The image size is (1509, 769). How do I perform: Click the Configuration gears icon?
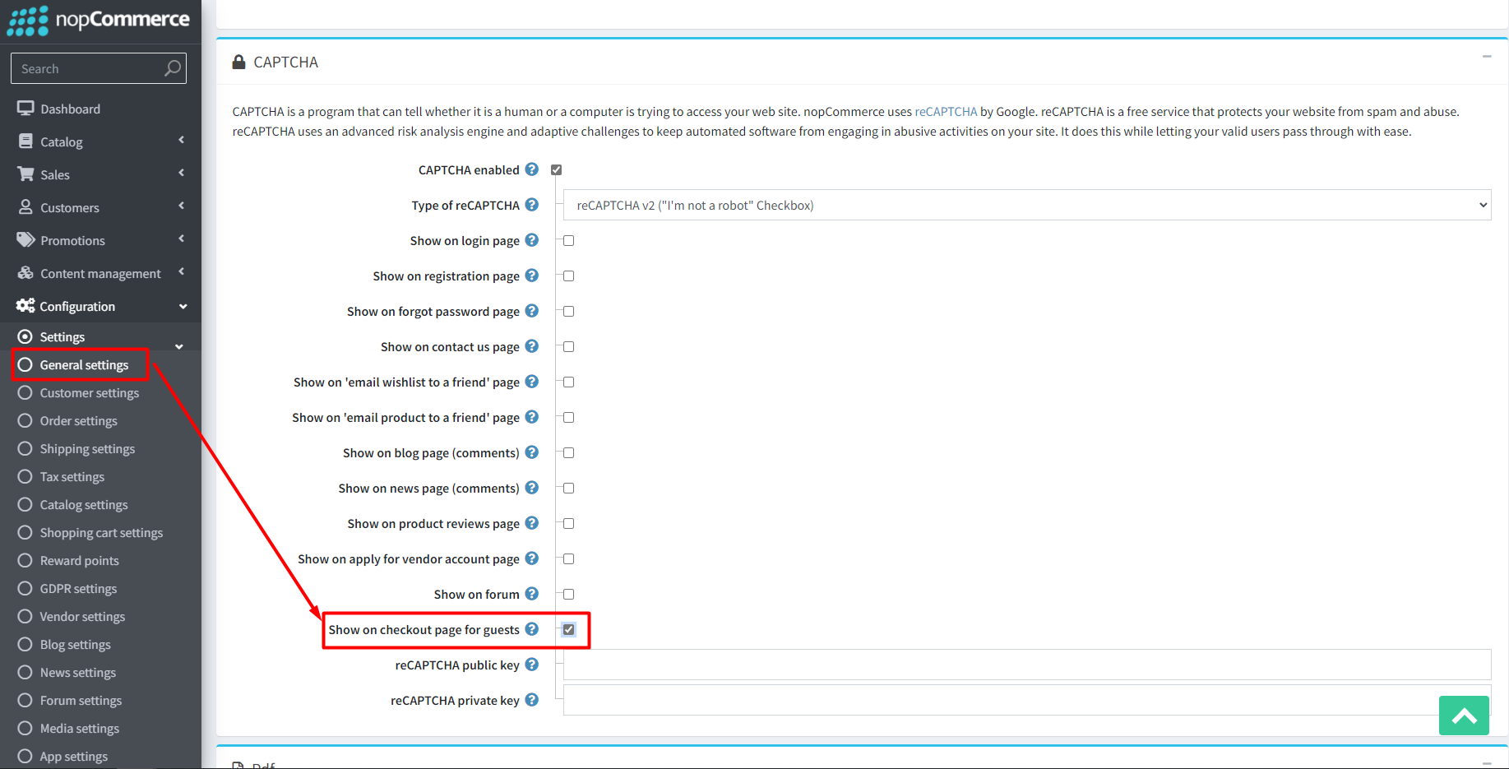coord(25,306)
